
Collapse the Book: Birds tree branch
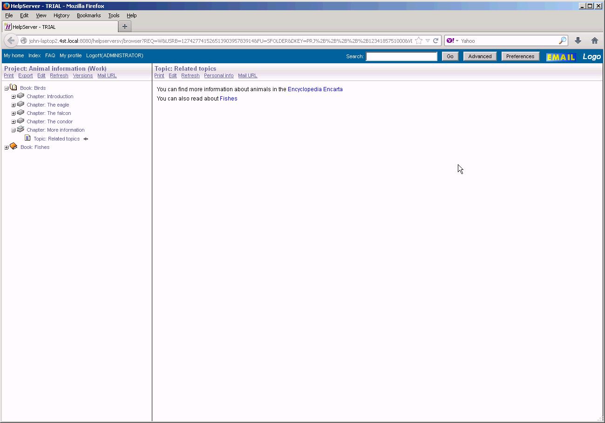click(6, 87)
